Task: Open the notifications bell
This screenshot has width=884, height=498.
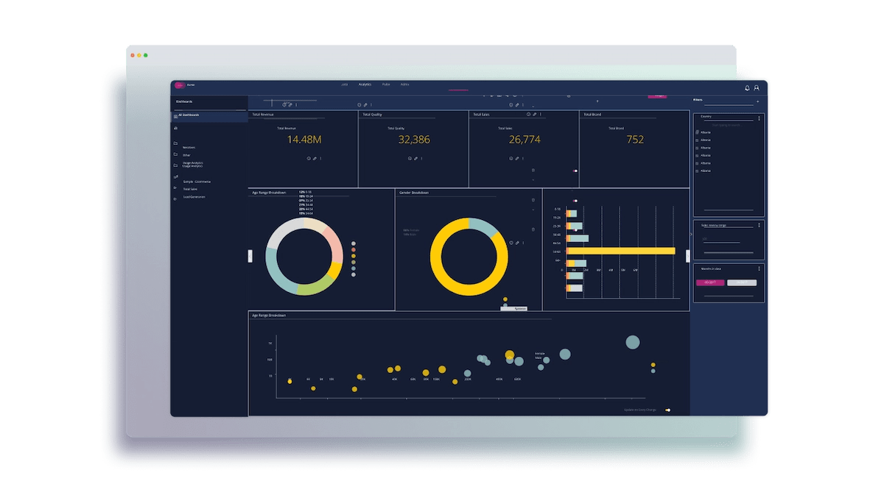Action: point(747,88)
